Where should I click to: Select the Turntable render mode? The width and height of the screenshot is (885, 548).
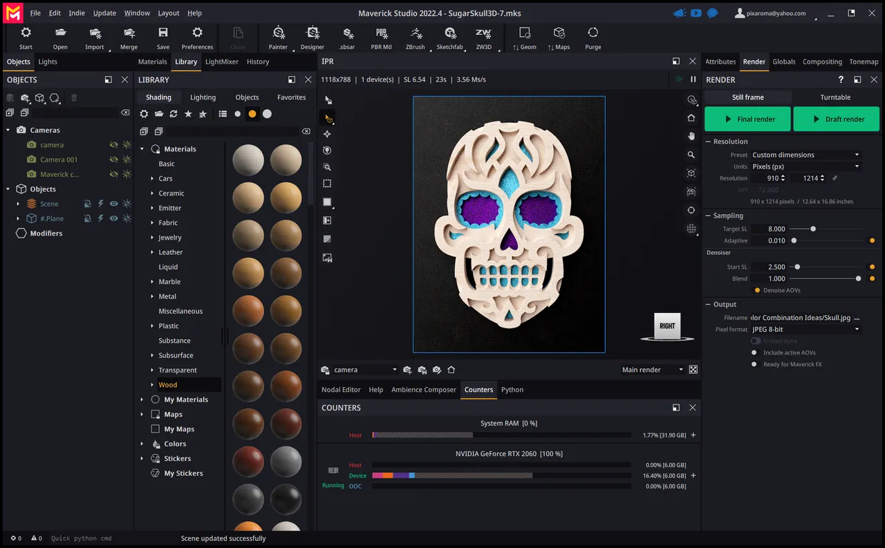tap(835, 97)
